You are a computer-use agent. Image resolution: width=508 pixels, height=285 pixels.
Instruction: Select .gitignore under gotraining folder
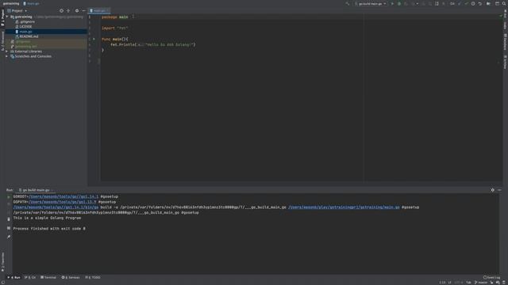pyautogui.click(x=27, y=21)
